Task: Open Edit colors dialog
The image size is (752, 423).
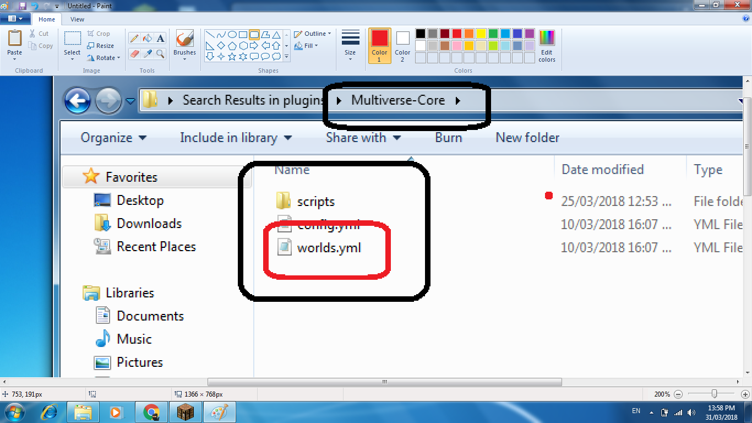Action: coord(547,46)
